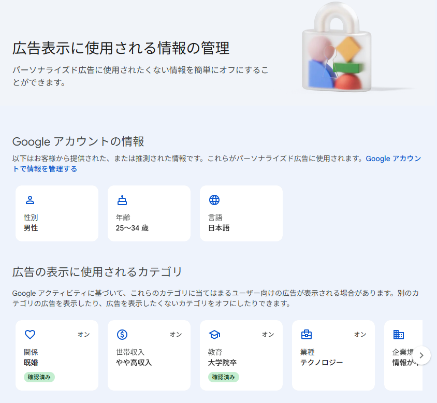The image size is (437, 403).
Task: Click the briefcase icon for 業種
Action: click(307, 335)
